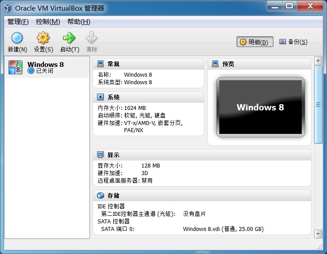The height and width of the screenshot is (254, 327).
Task: Switch to 备份(S) snapshots view
Action: (x=293, y=42)
